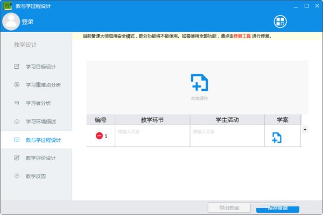Click the board icon beside 教与学过程设计

(17, 140)
